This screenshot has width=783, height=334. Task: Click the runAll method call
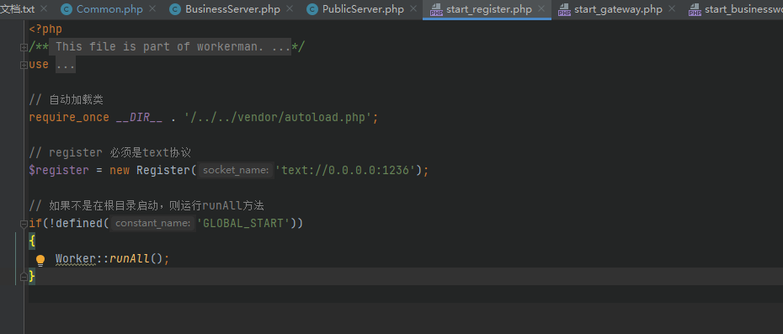130,258
